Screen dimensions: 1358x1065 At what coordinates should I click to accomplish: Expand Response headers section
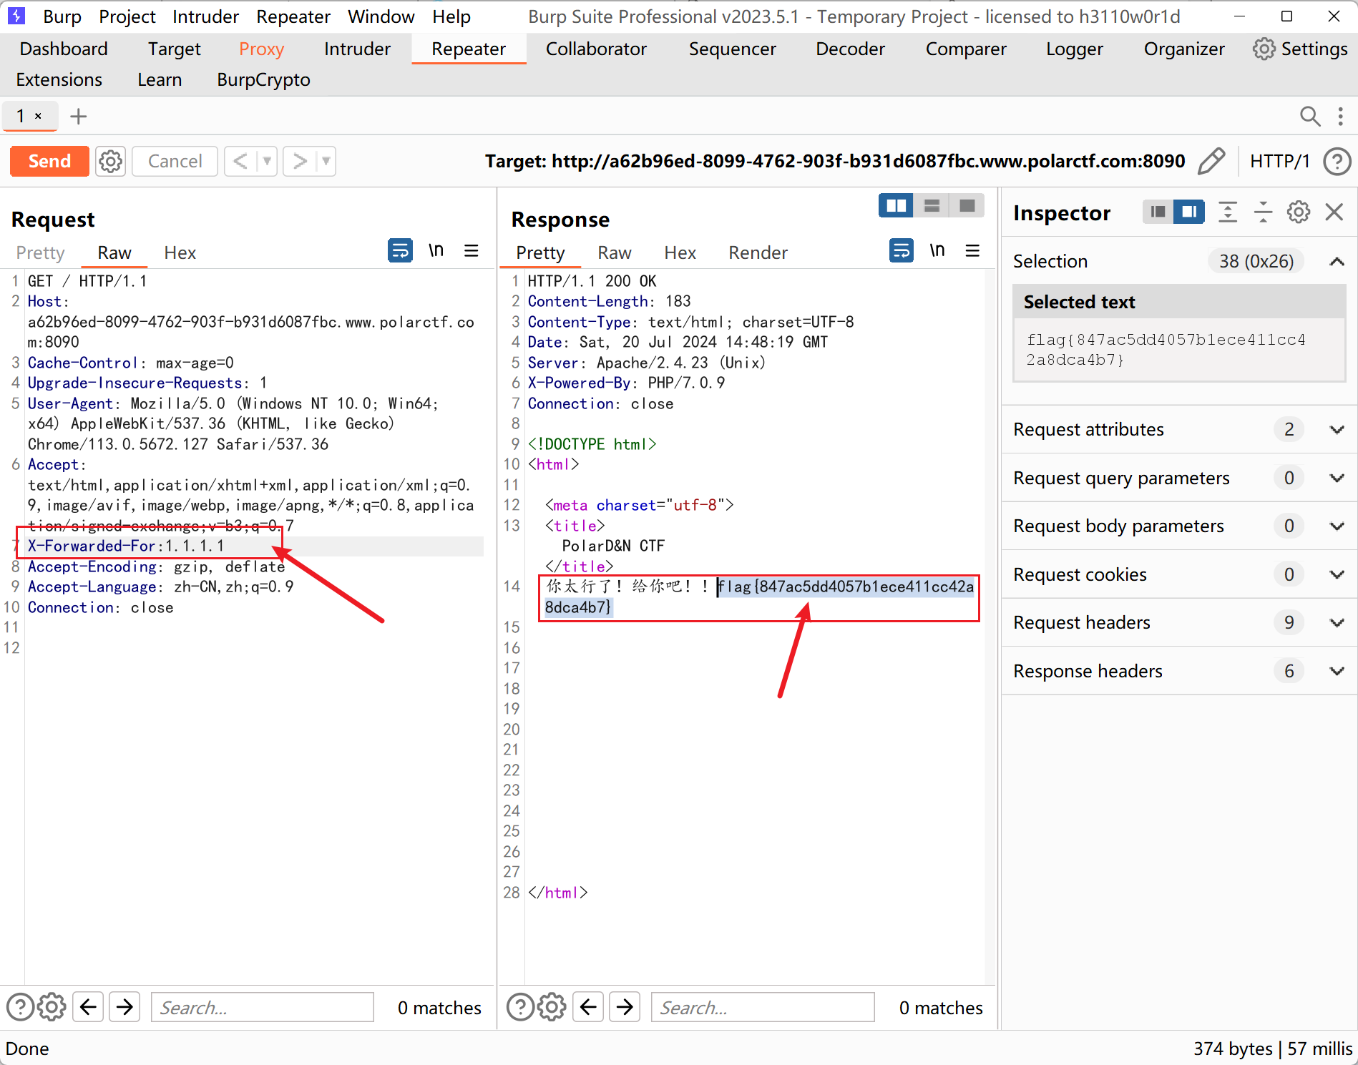click(x=1336, y=671)
